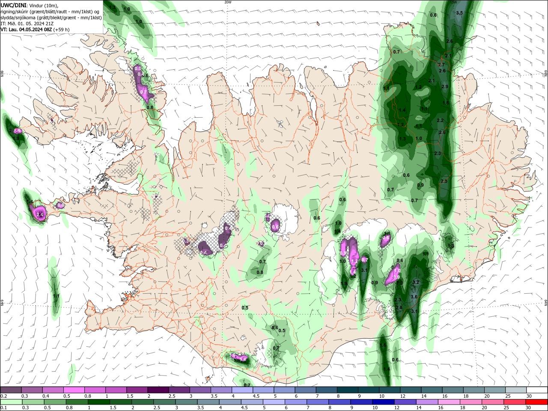Click the 2.8 precipitation value on the map

pyautogui.click(x=399, y=307)
